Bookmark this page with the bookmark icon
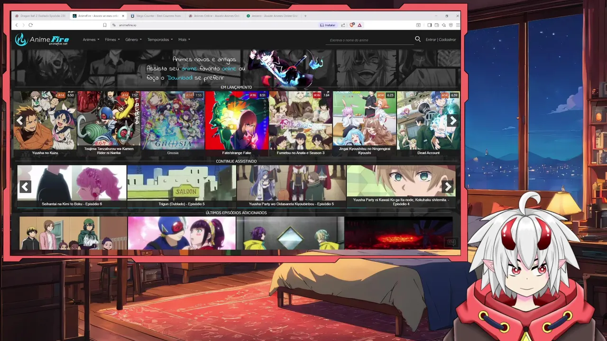607x341 pixels. pos(105,25)
